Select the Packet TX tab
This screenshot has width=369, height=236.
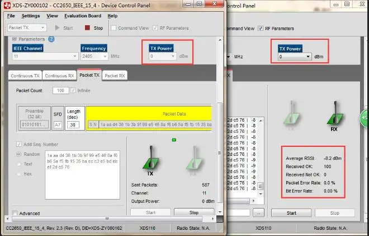89,75
